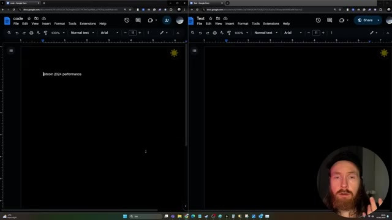Show comments panel in code window
This screenshot has width=392, height=220.
[x=138, y=20]
